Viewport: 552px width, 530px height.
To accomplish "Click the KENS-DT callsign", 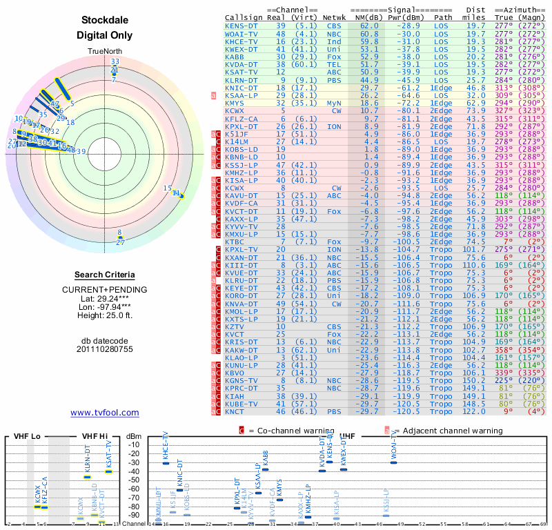I will pyautogui.click(x=241, y=26).
